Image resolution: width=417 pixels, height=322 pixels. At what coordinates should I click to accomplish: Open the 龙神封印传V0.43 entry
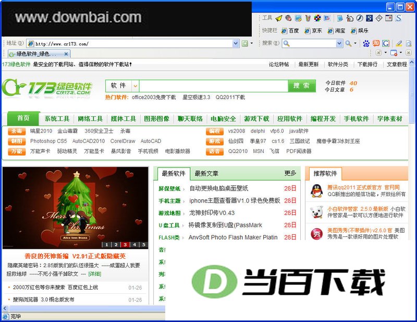point(212,213)
